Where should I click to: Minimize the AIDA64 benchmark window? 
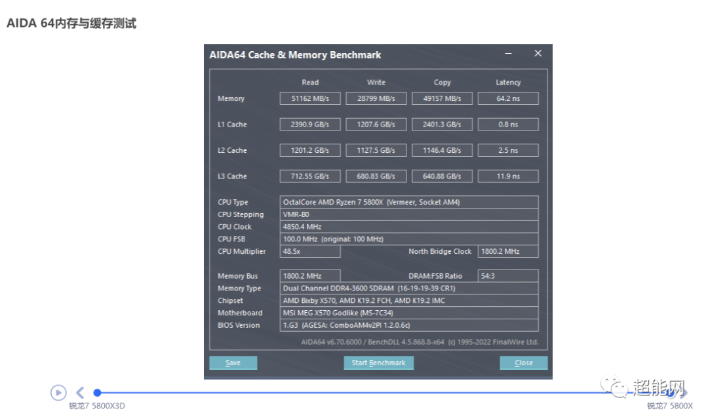[x=509, y=53]
